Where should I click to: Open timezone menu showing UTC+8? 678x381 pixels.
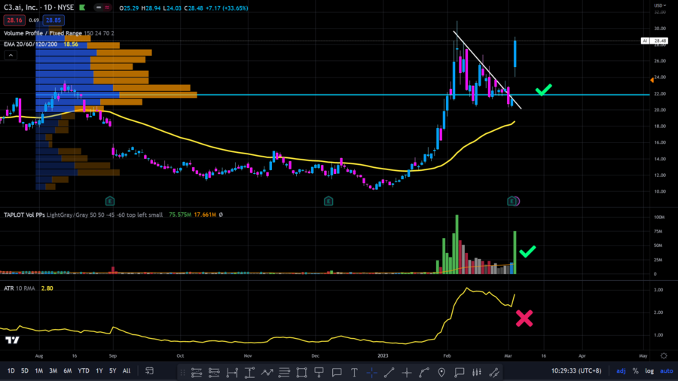(576, 370)
